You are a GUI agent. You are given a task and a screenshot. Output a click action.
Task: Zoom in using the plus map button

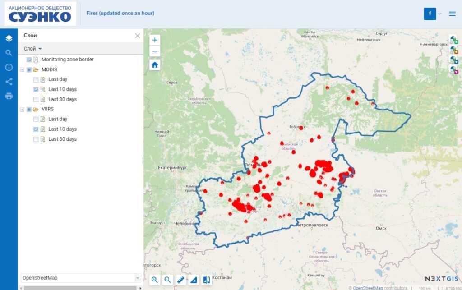coord(155,40)
